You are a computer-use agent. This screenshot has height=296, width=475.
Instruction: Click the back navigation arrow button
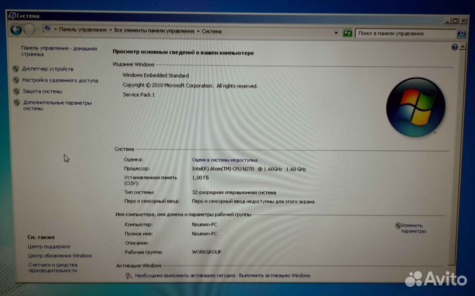tap(15, 30)
